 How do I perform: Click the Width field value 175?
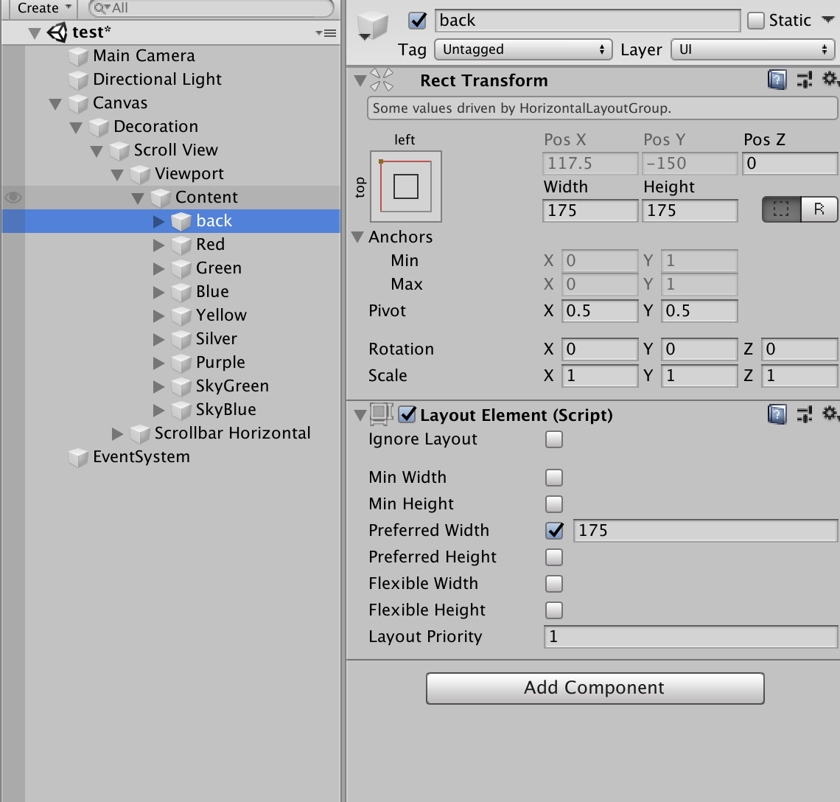[x=590, y=210]
